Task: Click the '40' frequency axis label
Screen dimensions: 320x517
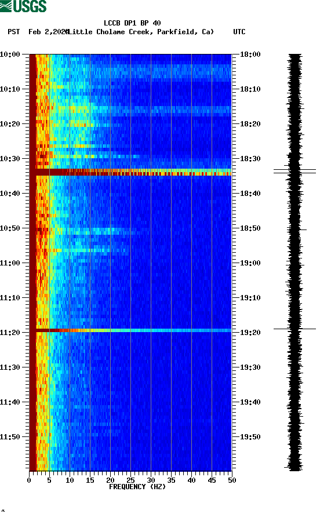Action: [192, 480]
